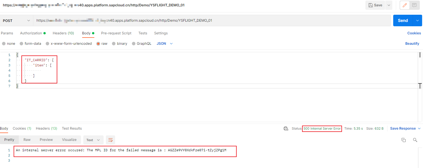423x168 pixels.
Task: Click the network globe icon
Action: coord(286,129)
